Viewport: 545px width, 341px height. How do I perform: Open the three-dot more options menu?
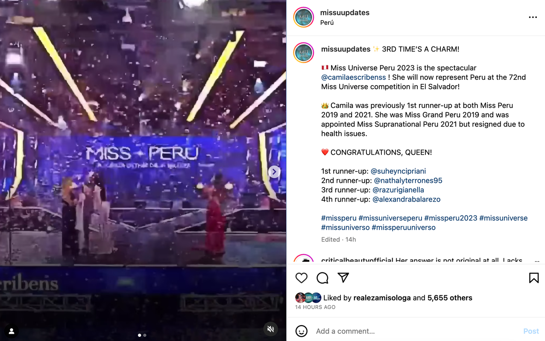(533, 17)
